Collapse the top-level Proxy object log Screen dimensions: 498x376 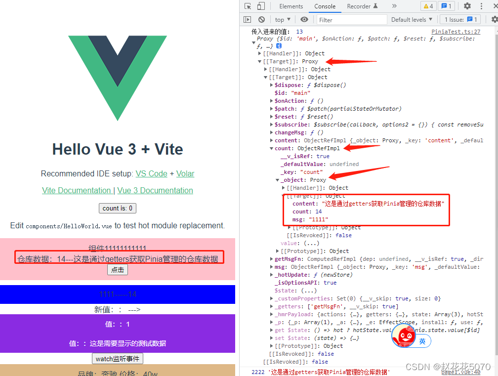click(253, 42)
